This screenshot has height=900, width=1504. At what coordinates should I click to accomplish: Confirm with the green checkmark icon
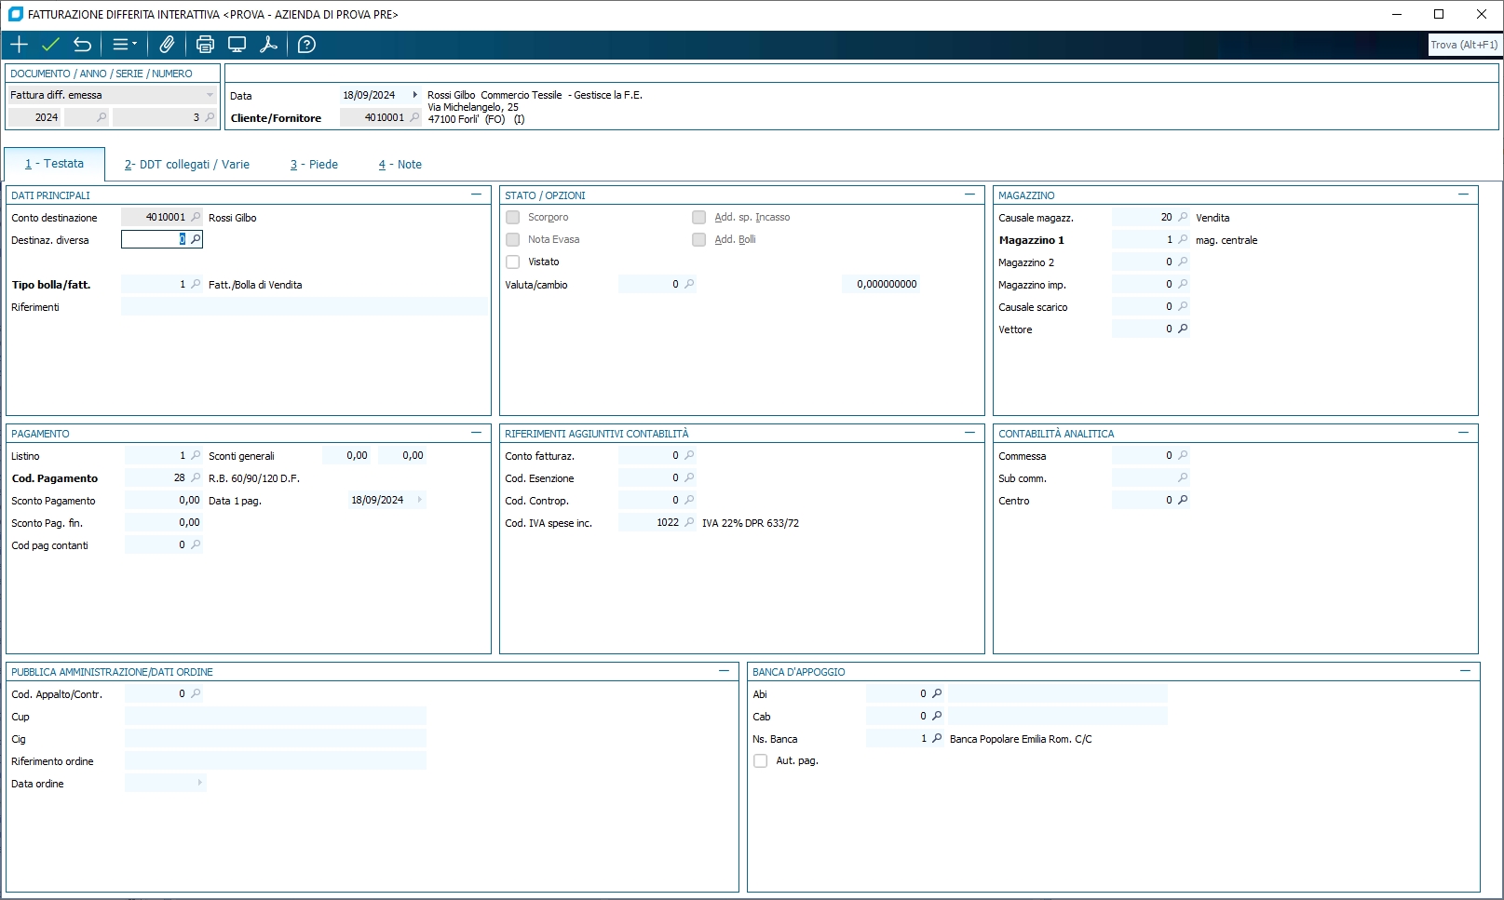[50, 45]
